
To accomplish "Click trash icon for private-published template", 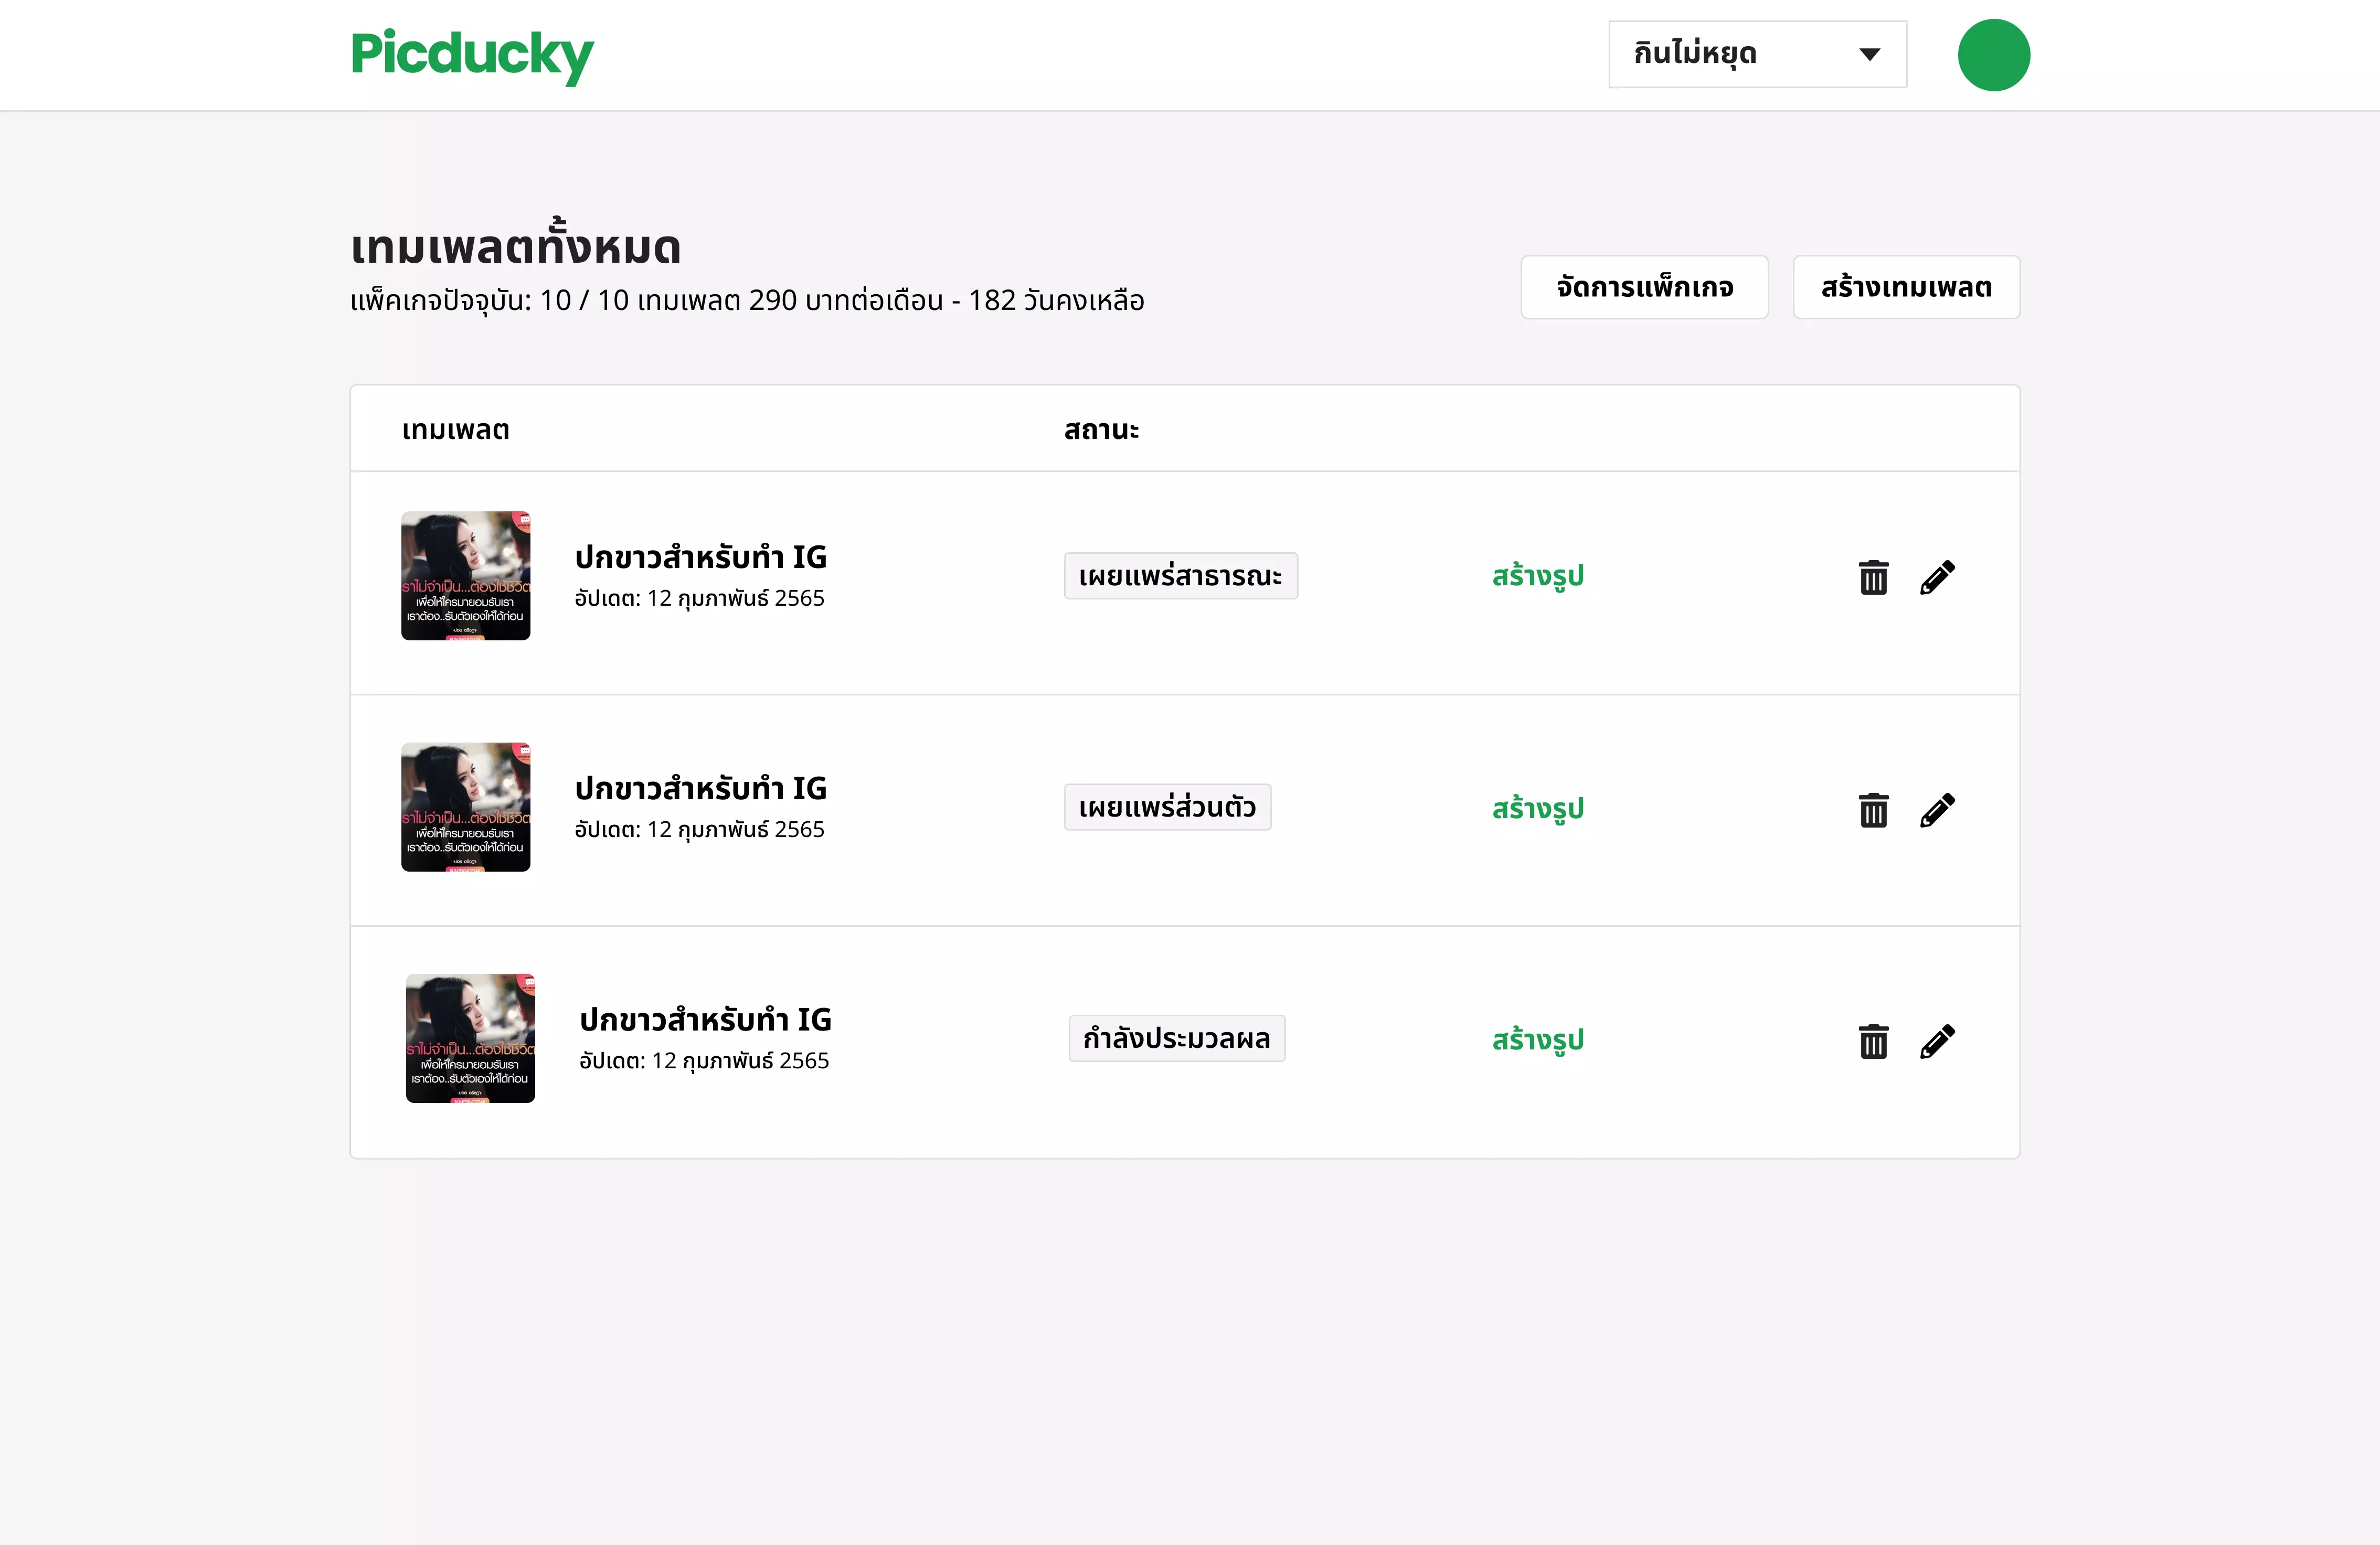I will [1873, 810].
